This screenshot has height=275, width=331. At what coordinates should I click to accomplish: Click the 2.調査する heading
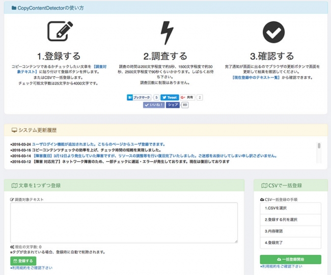pyautogui.click(x=165, y=56)
